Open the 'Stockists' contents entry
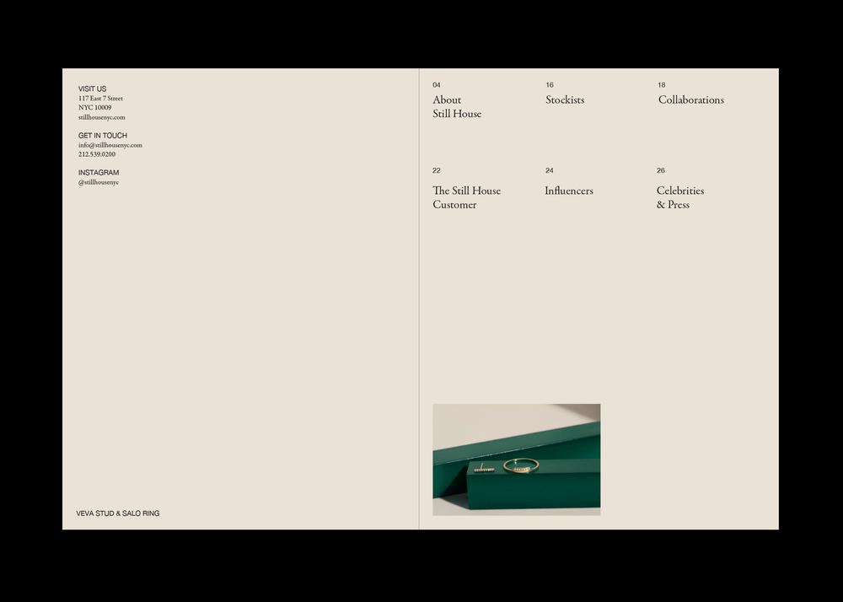Image resolution: width=843 pixels, height=602 pixels. 565,100
